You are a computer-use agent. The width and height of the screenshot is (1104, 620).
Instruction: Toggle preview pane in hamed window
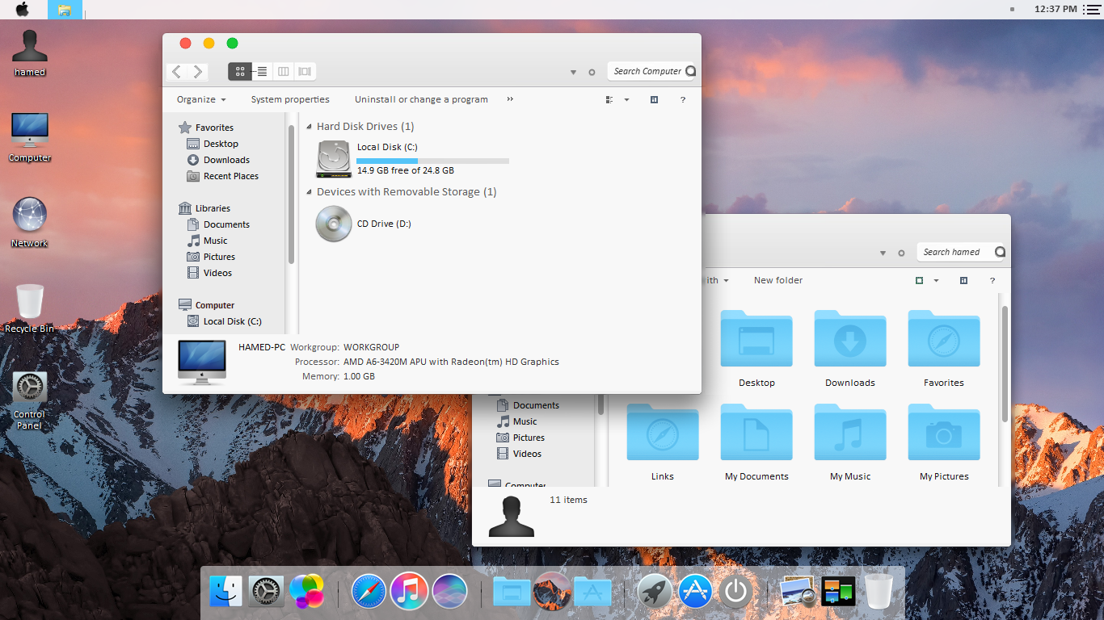pos(963,280)
